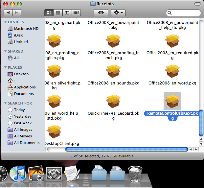Click the vertical scroll up arrow
The width and height of the screenshot is (204, 188).
tap(201, 139)
